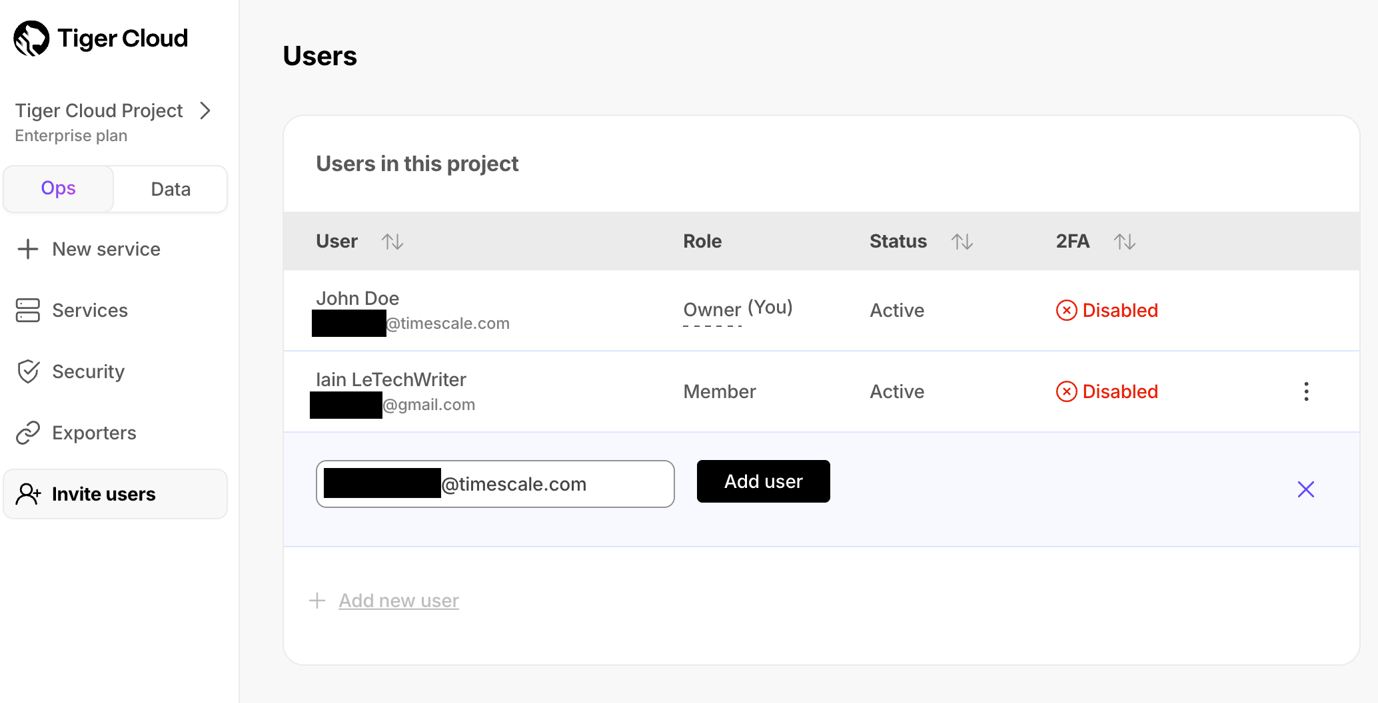Click the John Doe user name
The image size is (1378, 703).
point(358,298)
